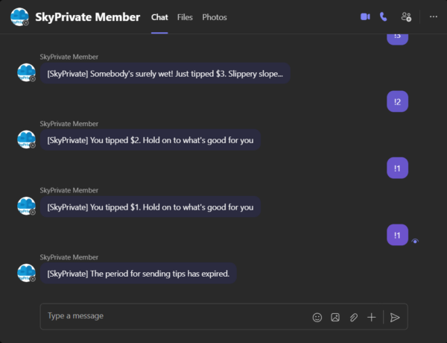
Task: Switch to the Files tab
Action: click(185, 17)
